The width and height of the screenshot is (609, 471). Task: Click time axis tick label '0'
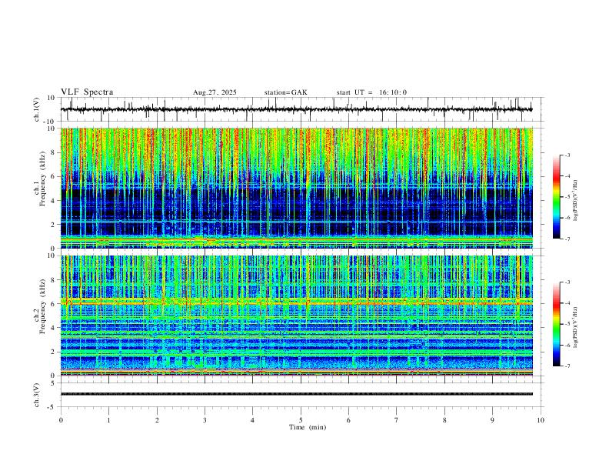(x=61, y=420)
